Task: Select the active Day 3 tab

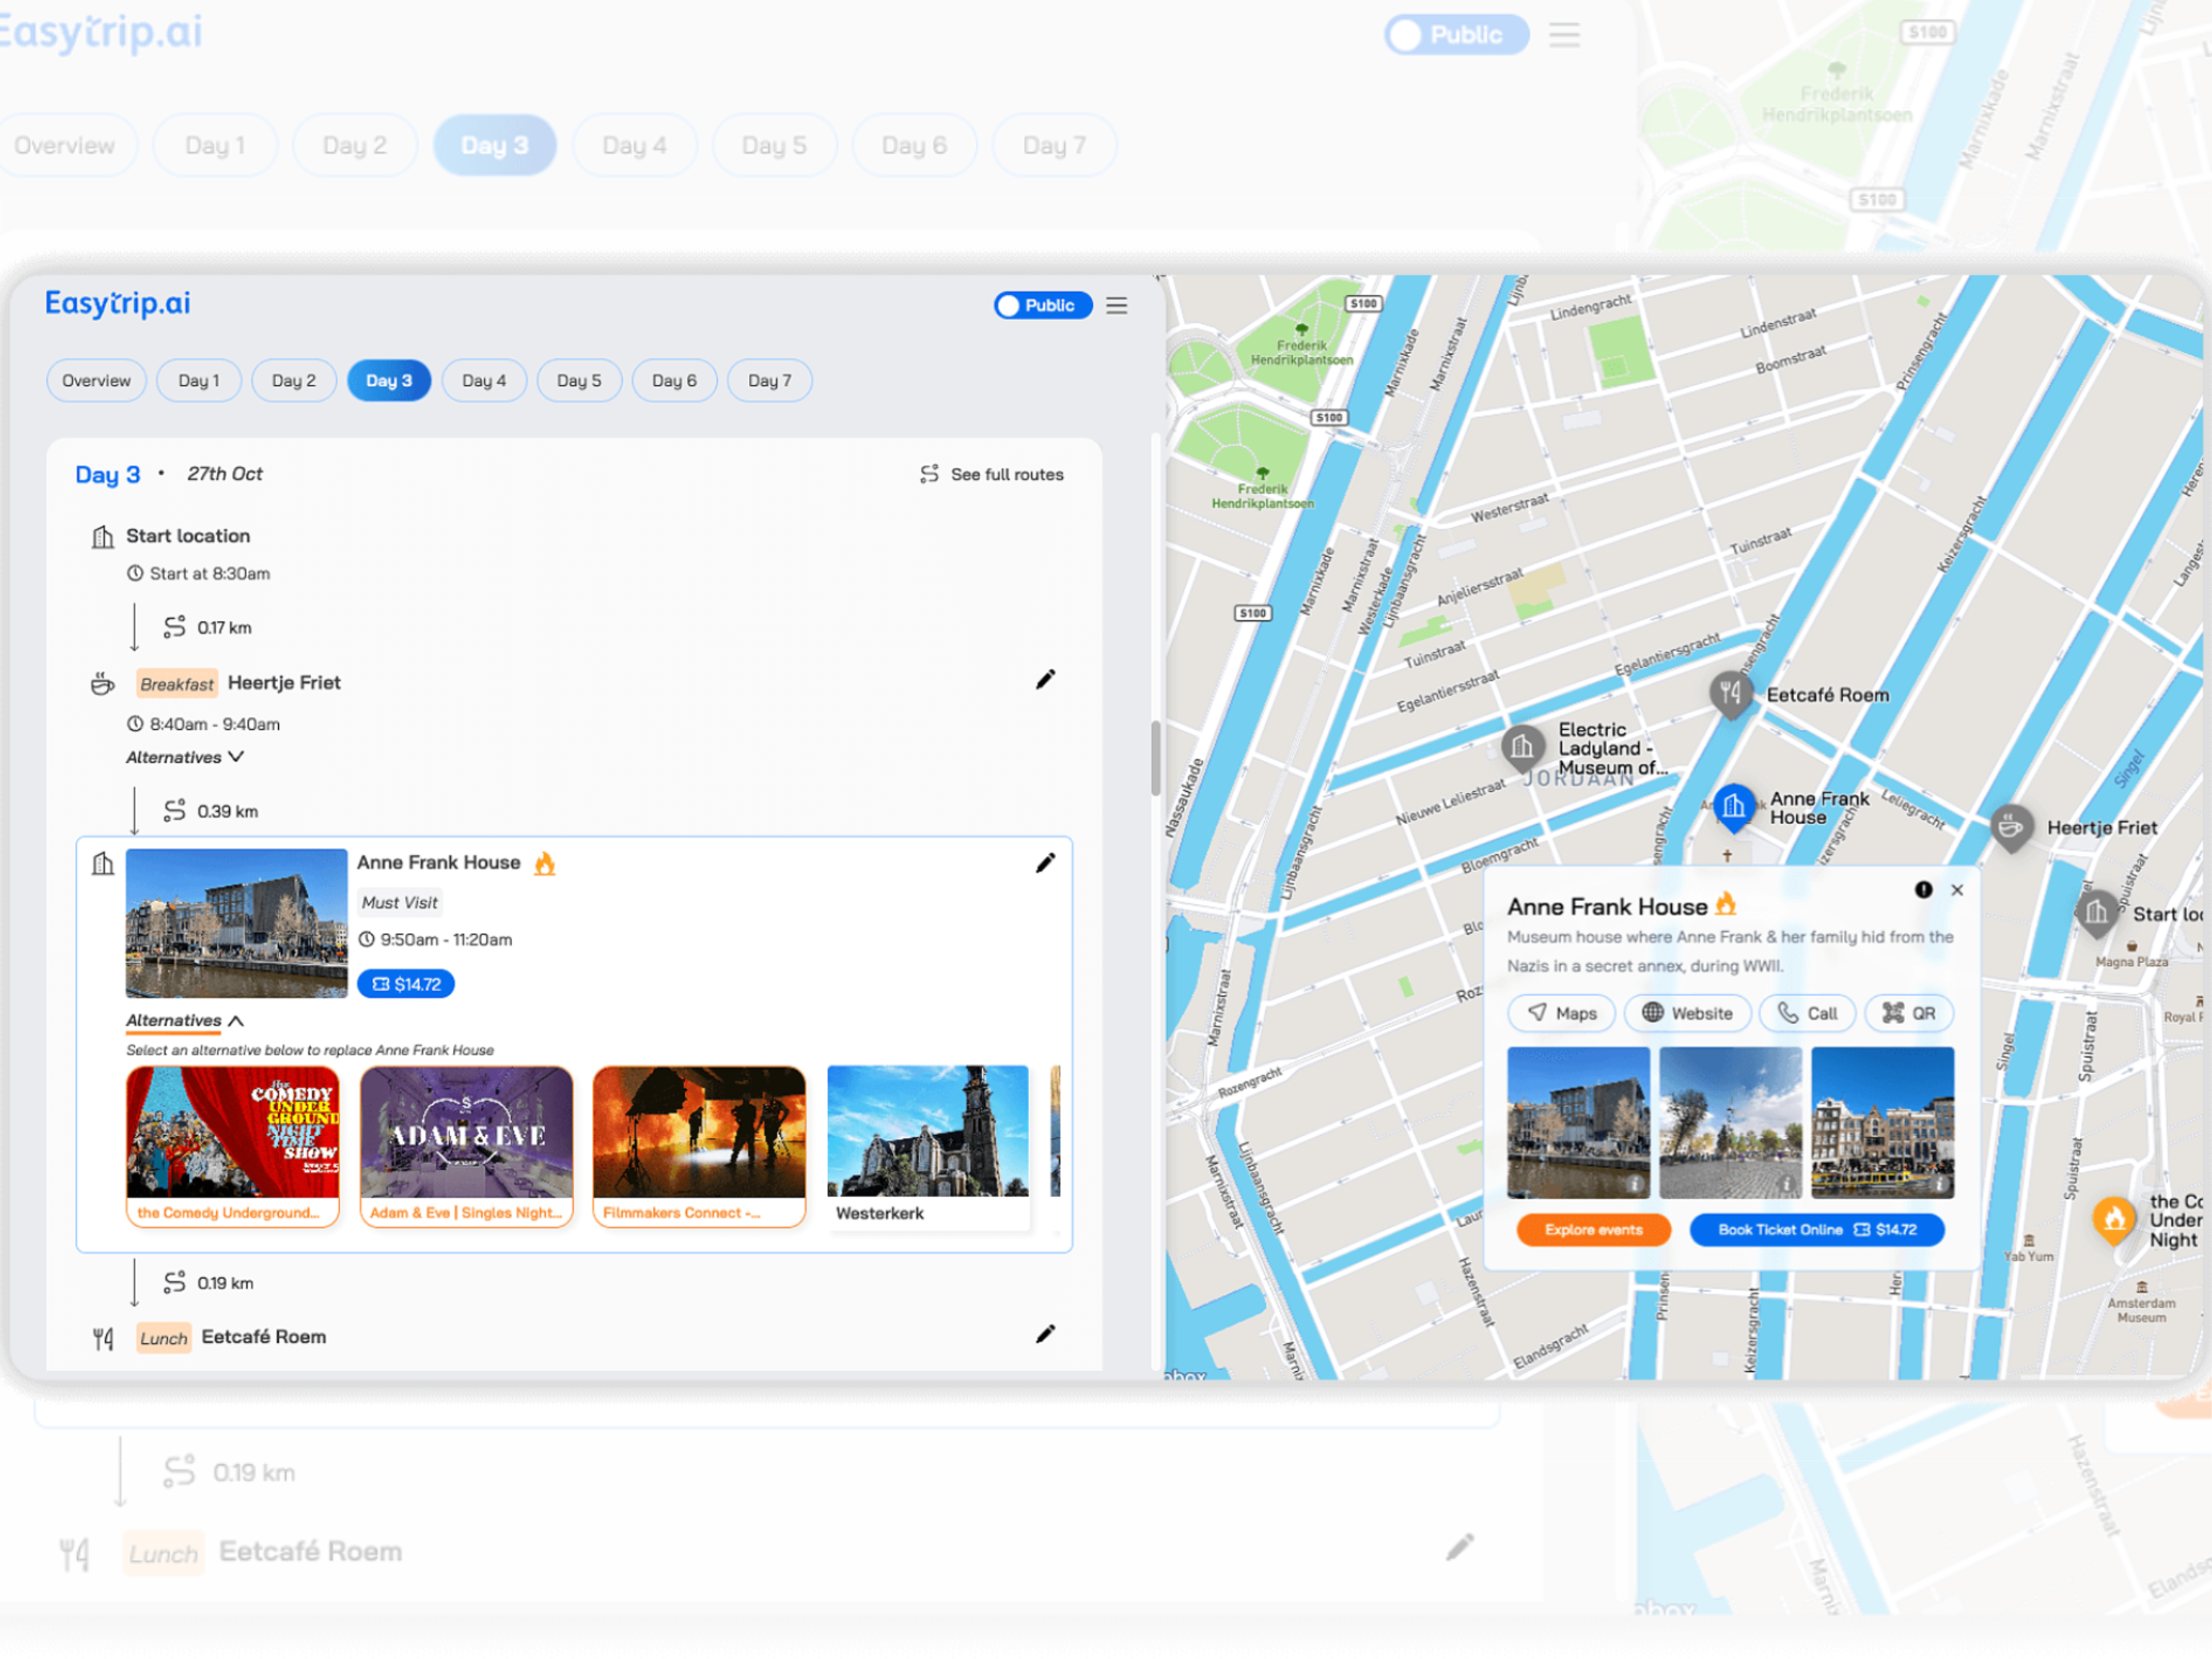Action: [x=388, y=381]
